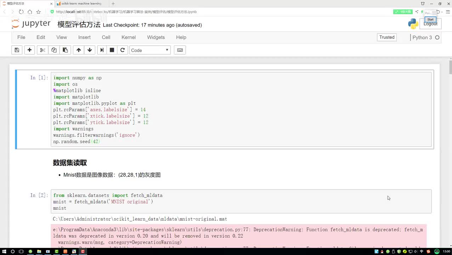The image size is (452, 255).
Task: Open the View menu
Action: pos(62,37)
